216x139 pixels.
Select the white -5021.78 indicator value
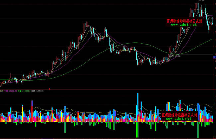[40, 90]
